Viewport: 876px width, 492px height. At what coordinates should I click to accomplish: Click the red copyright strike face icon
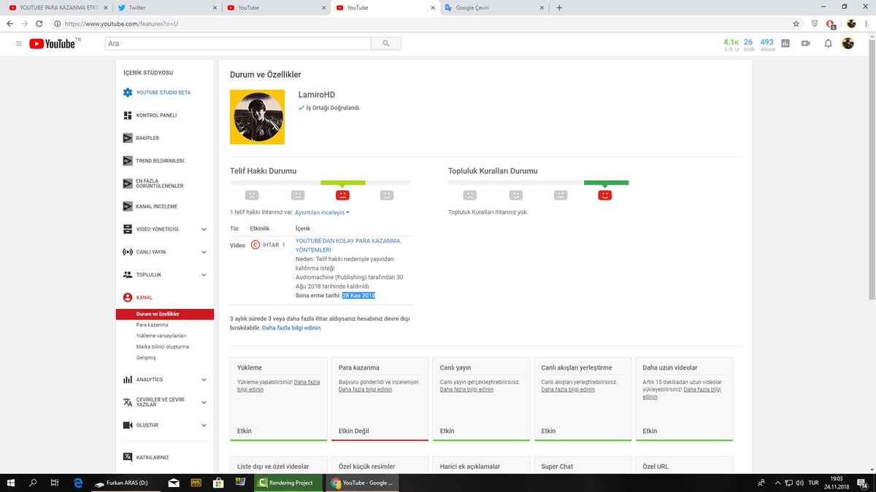(342, 195)
